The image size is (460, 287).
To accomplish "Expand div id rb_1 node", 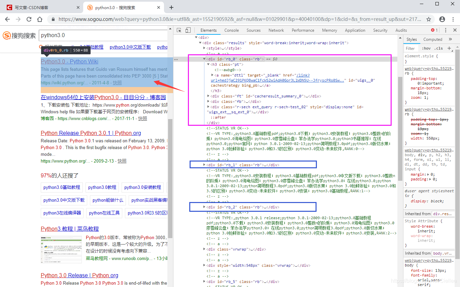I will 204,165.
